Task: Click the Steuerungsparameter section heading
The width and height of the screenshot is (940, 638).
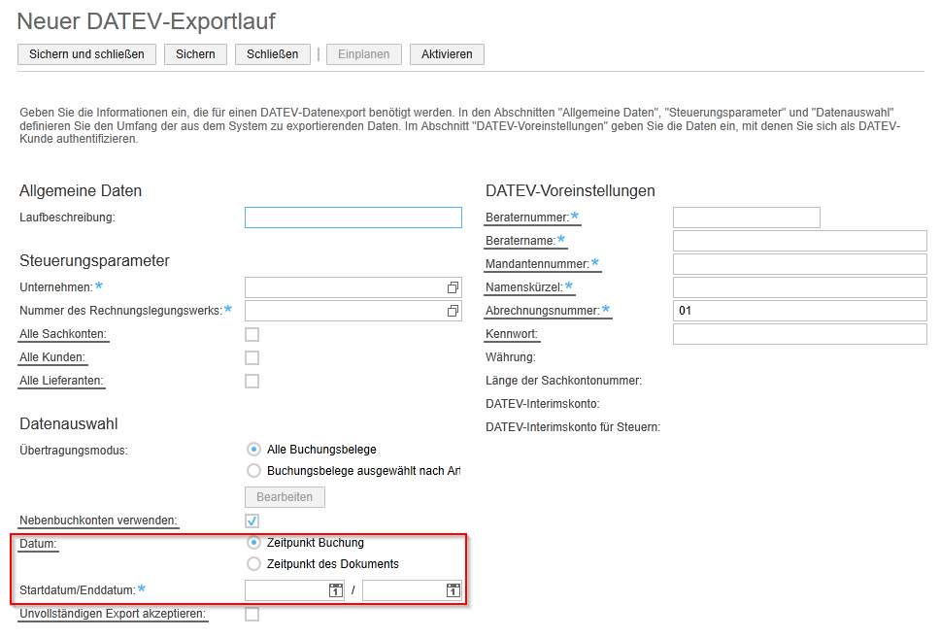Action: [95, 261]
